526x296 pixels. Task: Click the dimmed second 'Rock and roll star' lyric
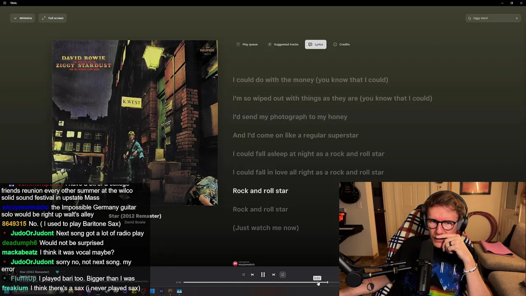261,209
